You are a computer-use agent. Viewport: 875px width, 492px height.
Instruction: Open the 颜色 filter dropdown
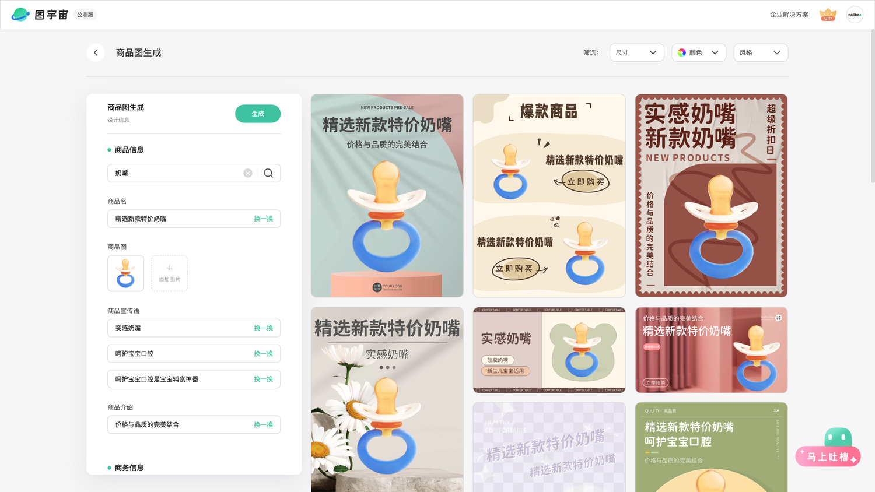699,52
